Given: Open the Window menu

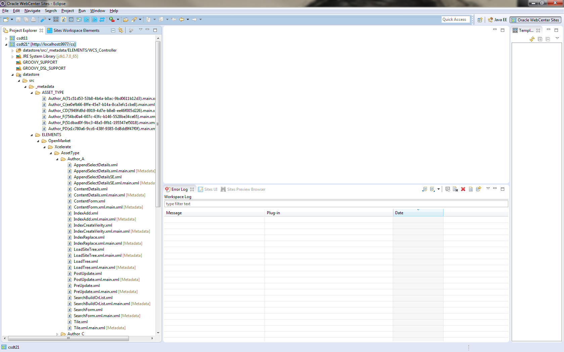Looking at the screenshot, I should pyautogui.click(x=97, y=11).
